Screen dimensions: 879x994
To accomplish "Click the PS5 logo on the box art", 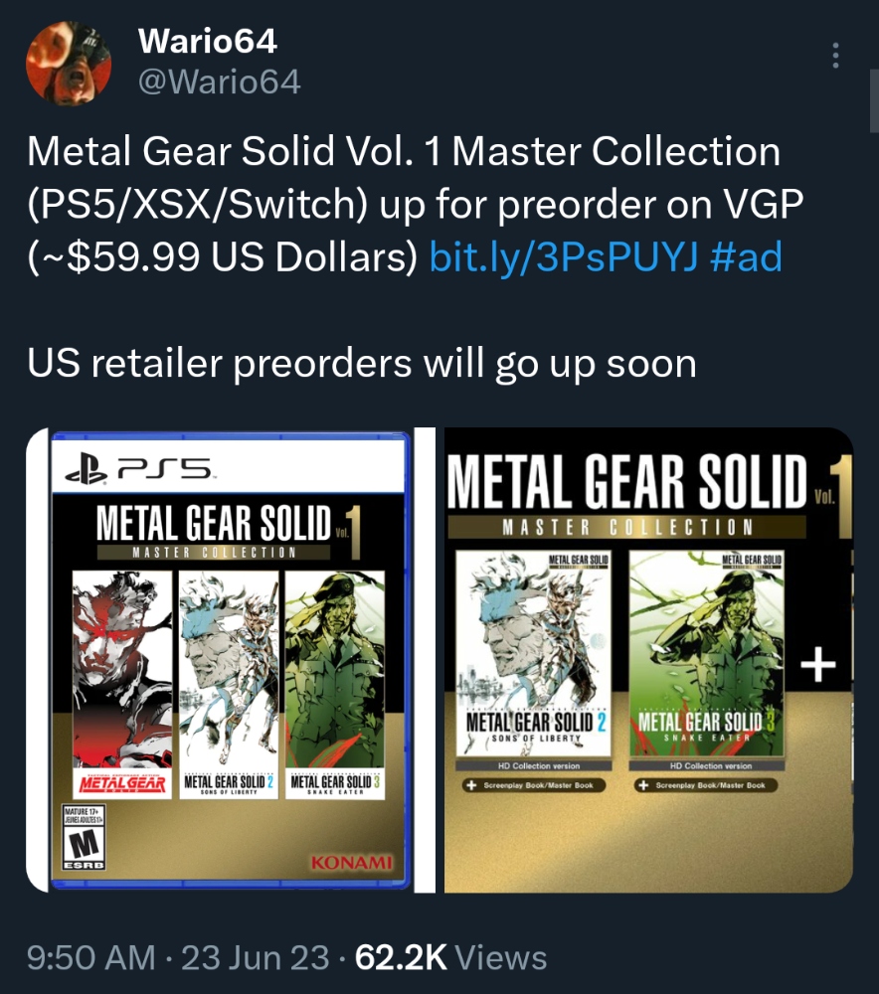I will click(140, 469).
